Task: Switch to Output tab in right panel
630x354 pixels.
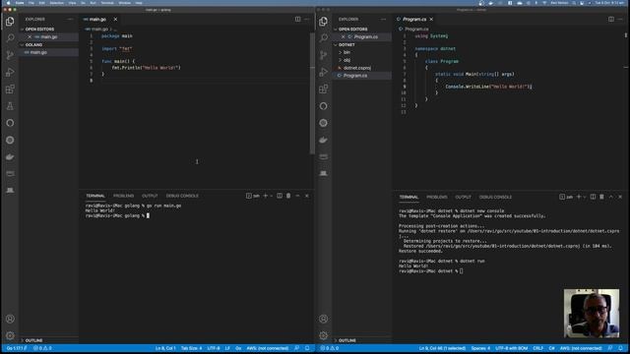Action: pyautogui.click(x=463, y=197)
